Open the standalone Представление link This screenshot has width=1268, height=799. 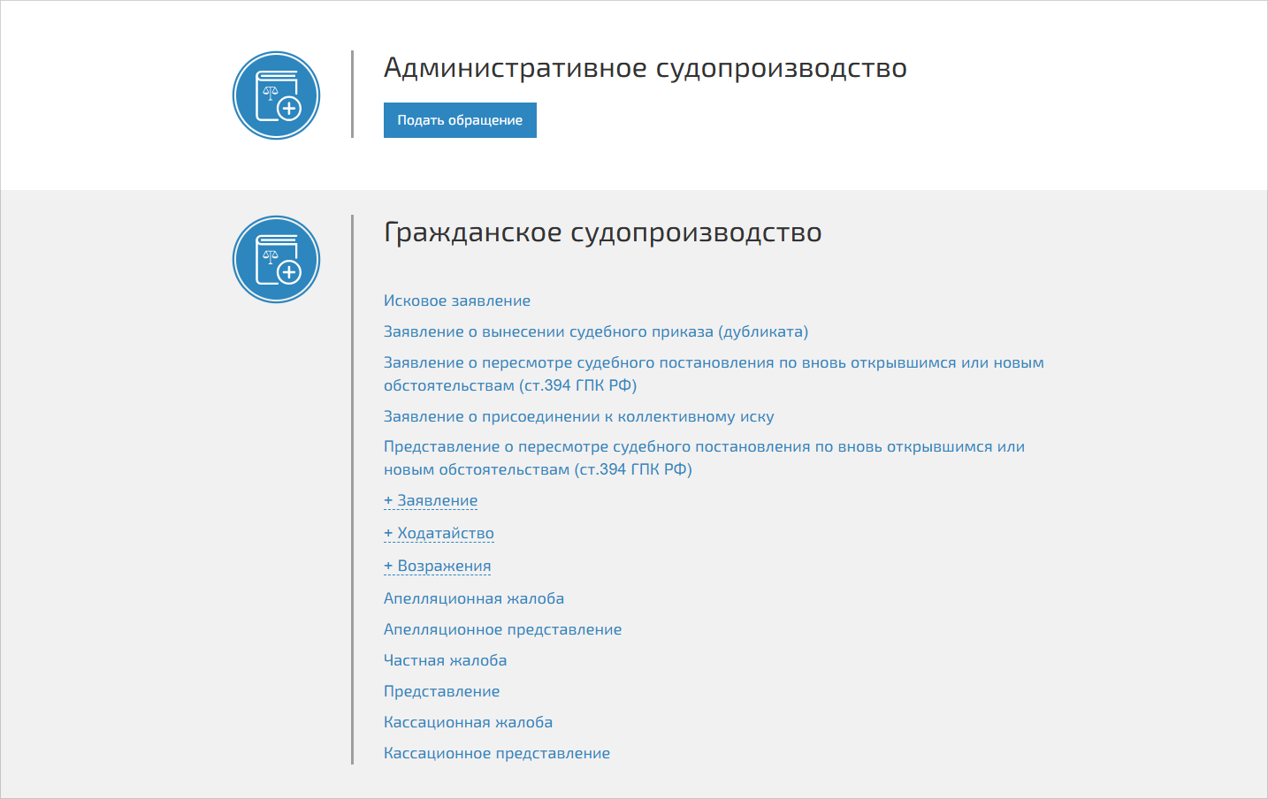pyautogui.click(x=442, y=691)
